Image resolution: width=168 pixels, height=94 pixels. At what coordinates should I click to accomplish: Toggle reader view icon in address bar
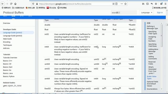(117, 4)
